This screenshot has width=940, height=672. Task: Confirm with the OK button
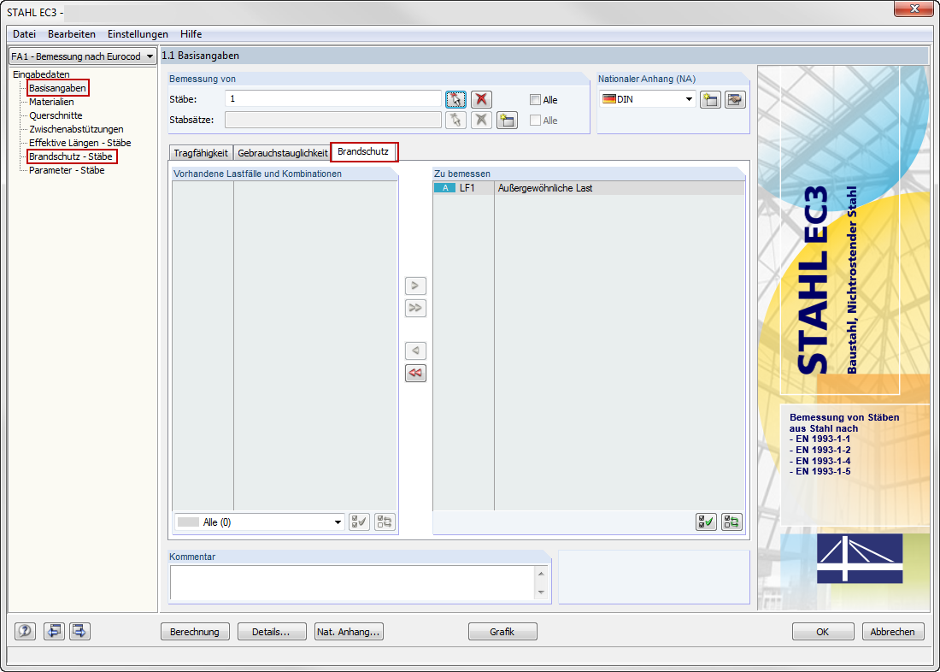click(823, 631)
